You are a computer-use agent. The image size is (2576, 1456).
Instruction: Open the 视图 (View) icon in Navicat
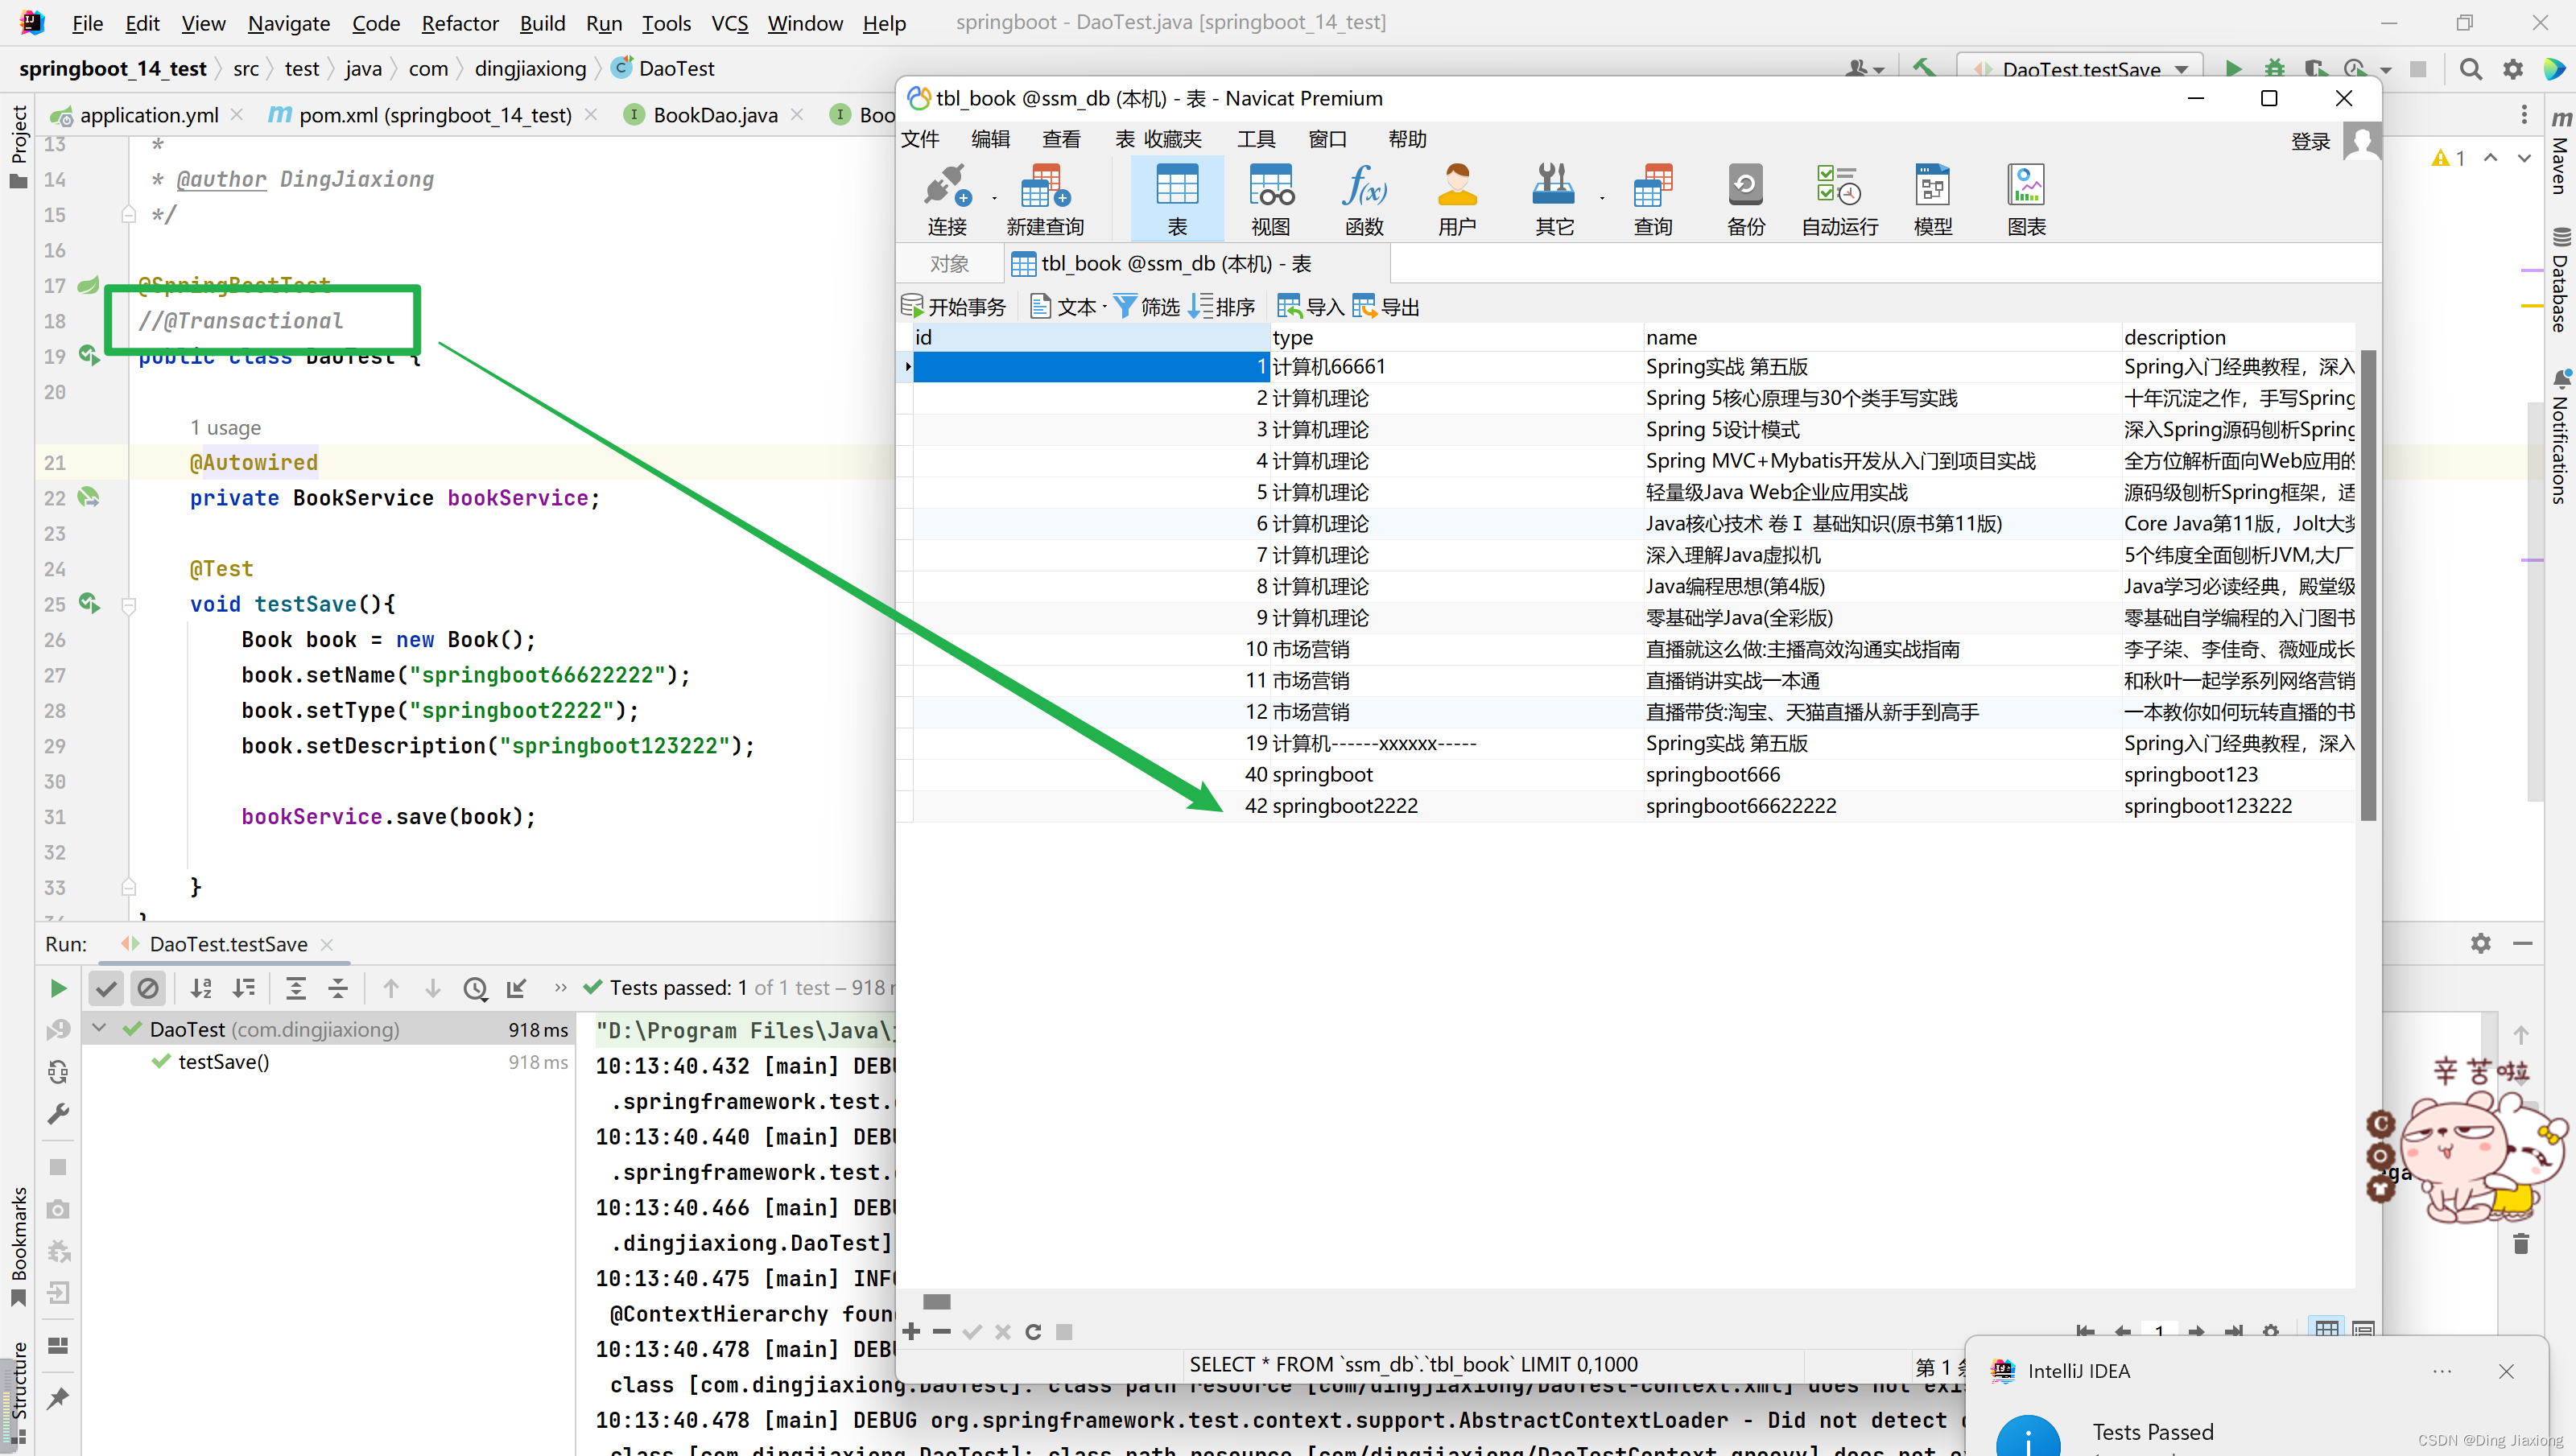pos(1271,199)
